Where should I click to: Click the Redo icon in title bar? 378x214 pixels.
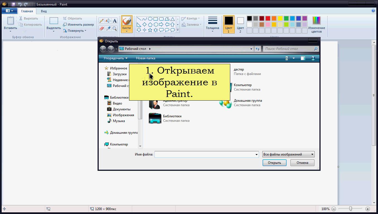point(26,4)
